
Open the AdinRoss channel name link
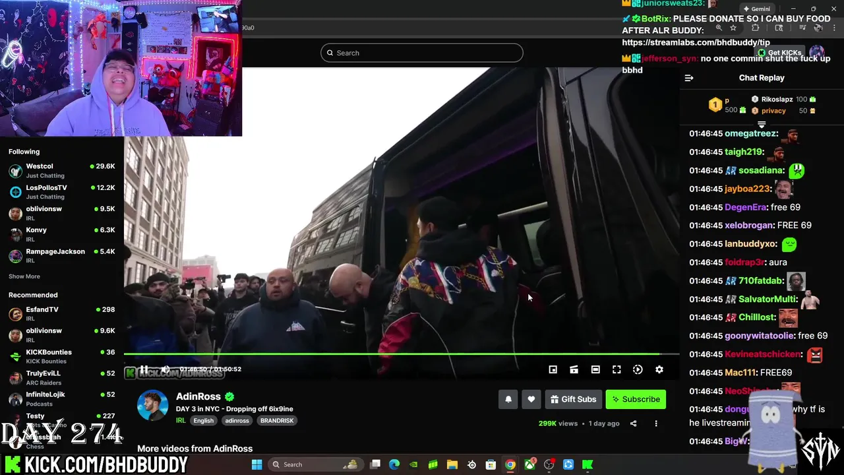[x=198, y=396]
